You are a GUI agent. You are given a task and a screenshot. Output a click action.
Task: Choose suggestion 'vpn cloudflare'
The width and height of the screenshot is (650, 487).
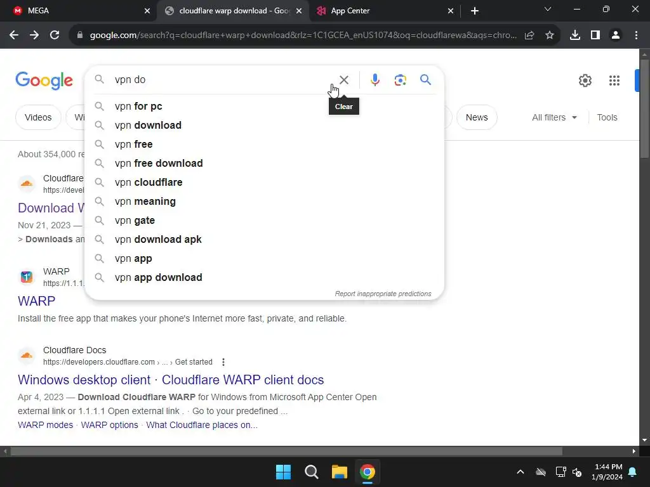(x=265, y=183)
